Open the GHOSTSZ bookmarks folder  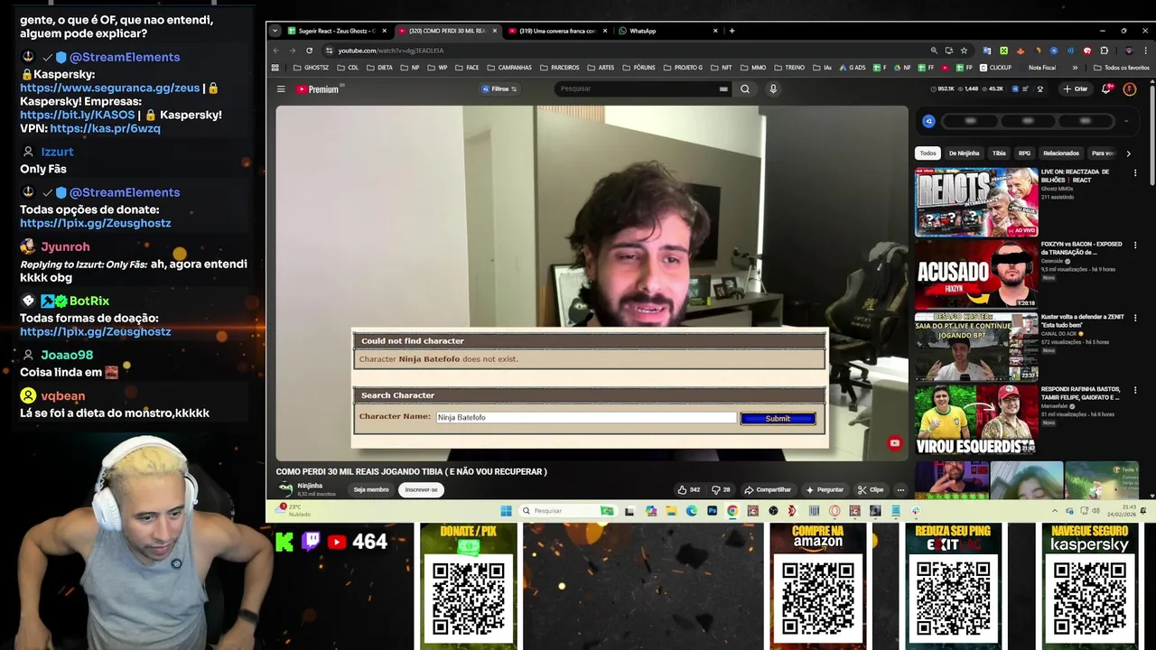[311, 68]
